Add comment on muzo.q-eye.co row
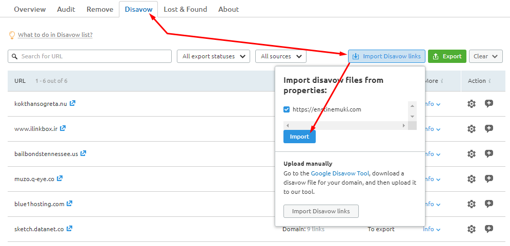This screenshot has width=510, height=246. tap(489, 179)
